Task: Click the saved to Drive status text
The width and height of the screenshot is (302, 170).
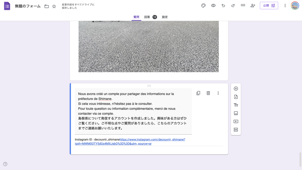Action: pos(78,6)
